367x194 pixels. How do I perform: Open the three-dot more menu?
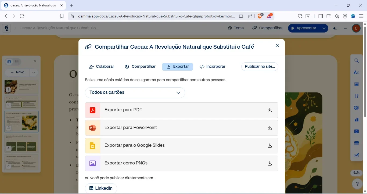[x=346, y=28]
